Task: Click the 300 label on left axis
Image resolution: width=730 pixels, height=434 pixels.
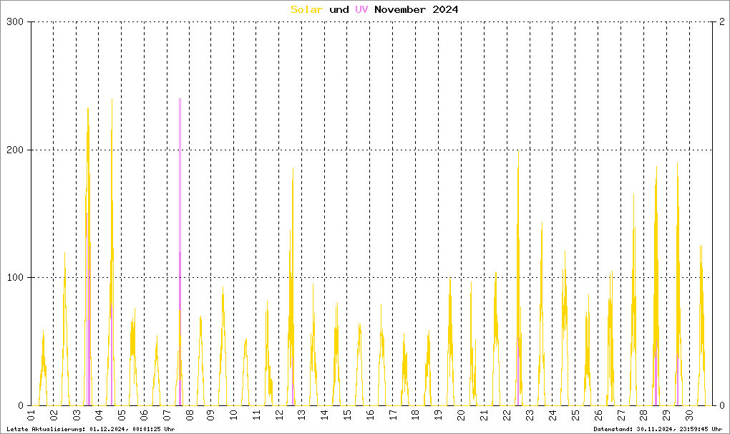Action: pos(16,22)
